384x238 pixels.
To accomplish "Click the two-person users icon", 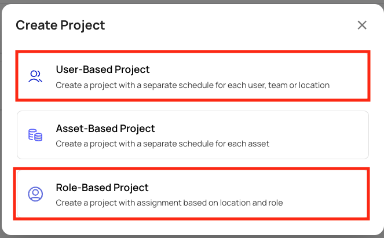I will point(35,76).
